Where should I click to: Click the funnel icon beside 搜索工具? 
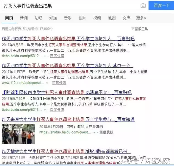(x=133, y=29)
